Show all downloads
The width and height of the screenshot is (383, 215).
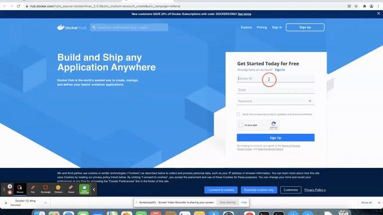coord(366,202)
